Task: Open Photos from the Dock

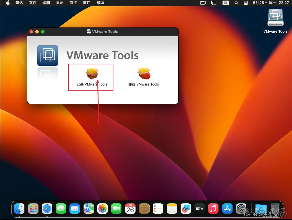Action: [103, 209]
